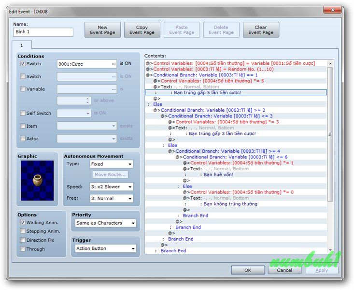
Task: Click the Name input field Bình 1
Action: coord(43,32)
